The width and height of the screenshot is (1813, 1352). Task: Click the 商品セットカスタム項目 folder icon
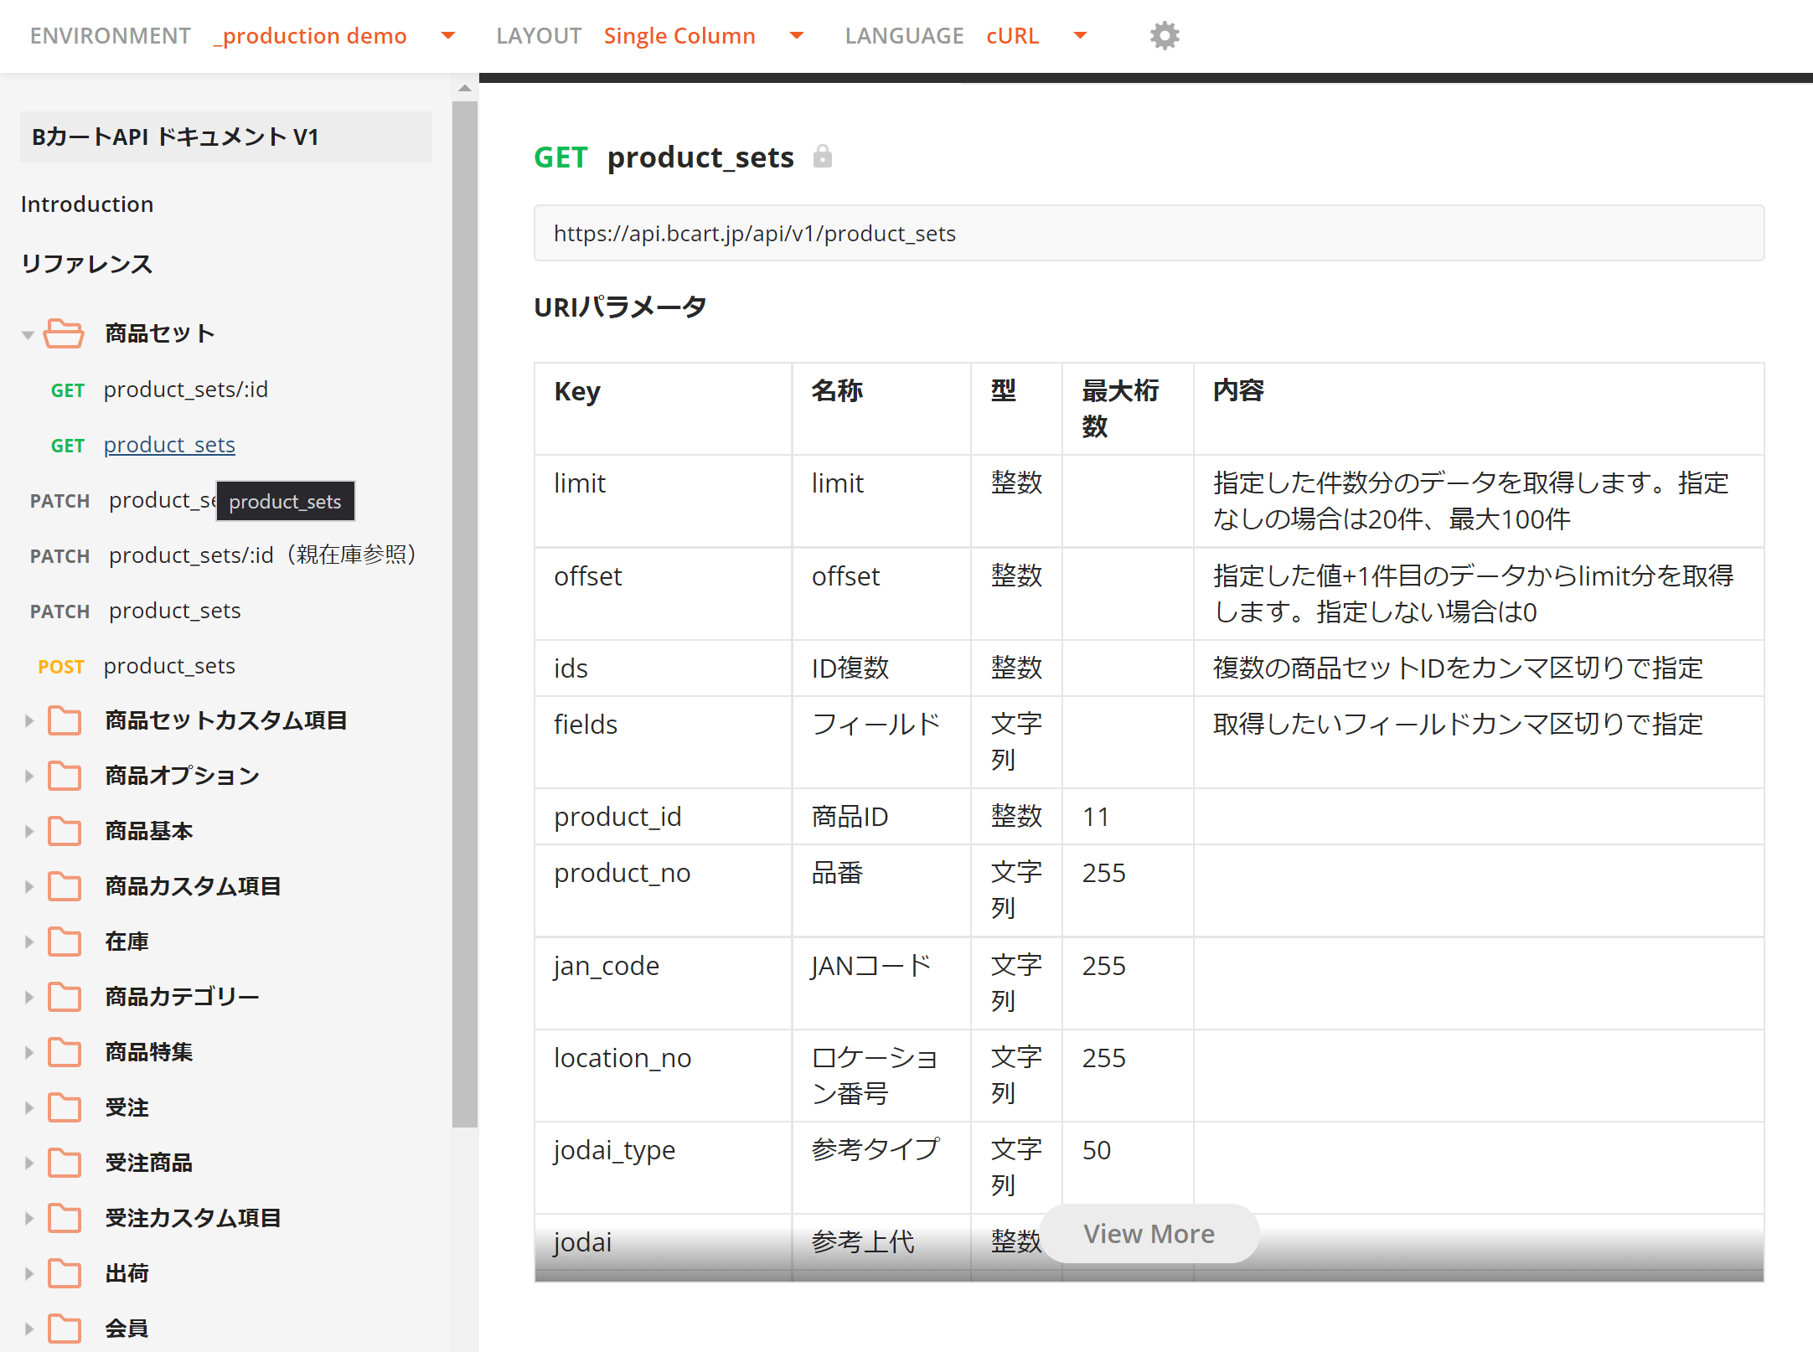coord(65,720)
